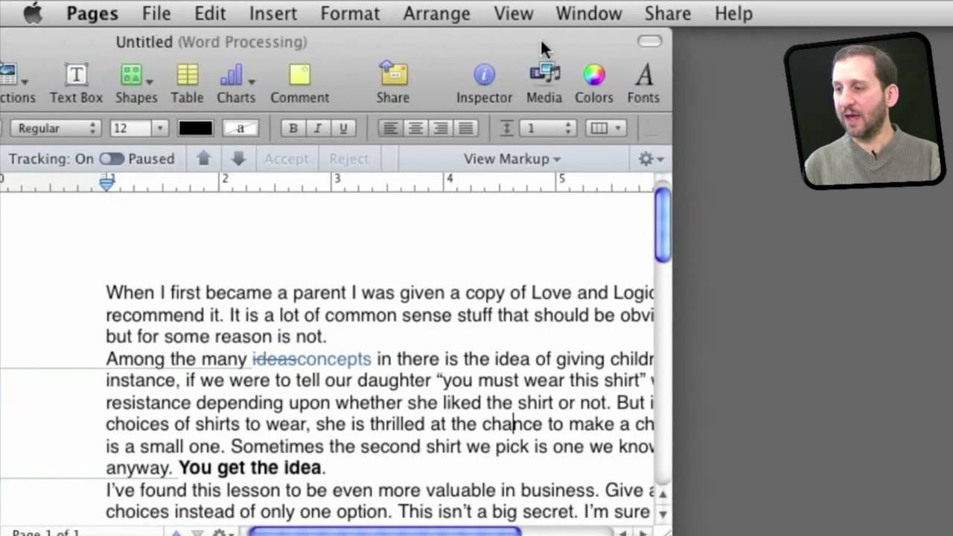
Task: Open the Insert menu
Action: coord(273,13)
